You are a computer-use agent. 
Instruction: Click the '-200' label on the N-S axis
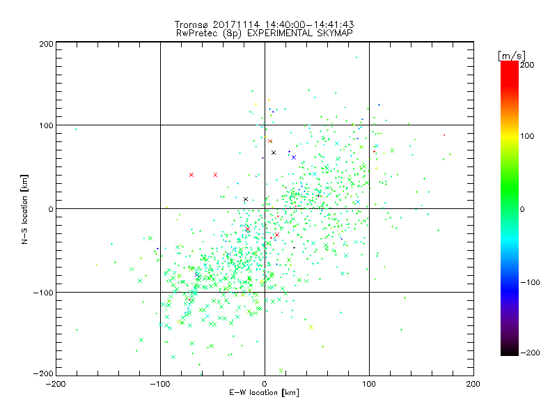43,373
